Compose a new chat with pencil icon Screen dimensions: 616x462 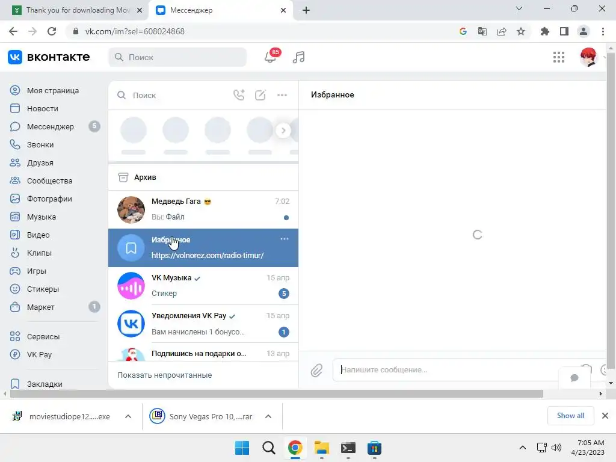(260, 95)
